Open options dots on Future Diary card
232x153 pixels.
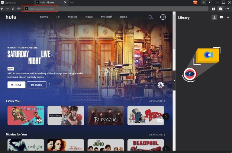tap(82, 110)
